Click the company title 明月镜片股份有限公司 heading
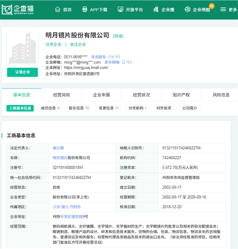This screenshot has width=238, height=249. [x=77, y=35]
